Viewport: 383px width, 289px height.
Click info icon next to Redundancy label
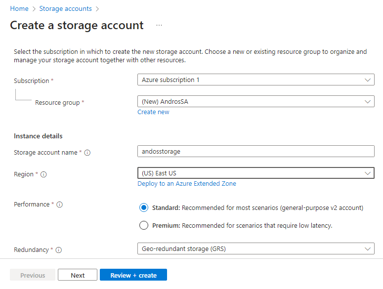(x=59, y=250)
